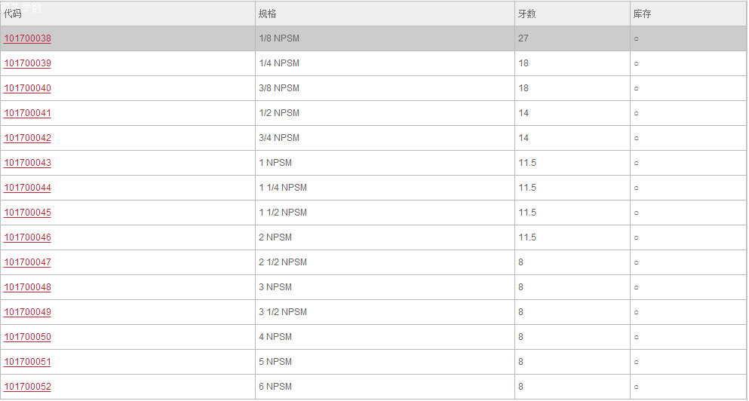The height and width of the screenshot is (401, 749).
Task: Click the 库存 column header
Action: coord(643,14)
